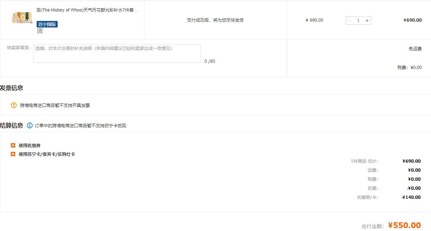Viewport: 431px width, 231px height.
Task: Click the 订单中的跨境电商进口商品暂不支持苏宁卡抵现 notice
Action: click(x=81, y=126)
